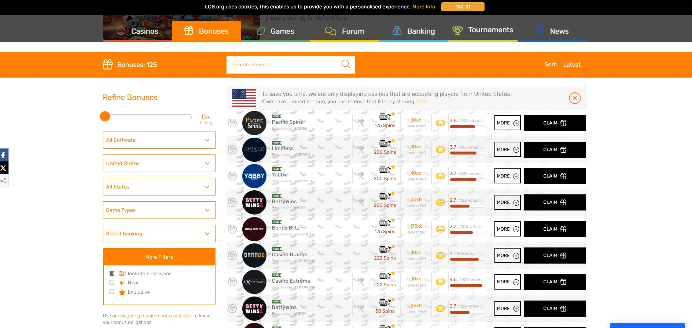This screenshot has width=692, height=328.
Task: Favorite the Casino Brango heart icon
Action: coord(232,256)
